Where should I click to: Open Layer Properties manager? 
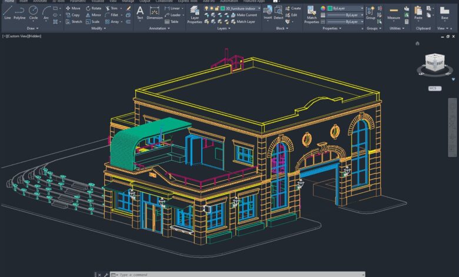point(194,15)
